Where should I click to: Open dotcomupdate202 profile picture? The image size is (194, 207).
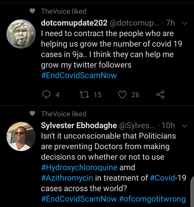click(21, 34)
